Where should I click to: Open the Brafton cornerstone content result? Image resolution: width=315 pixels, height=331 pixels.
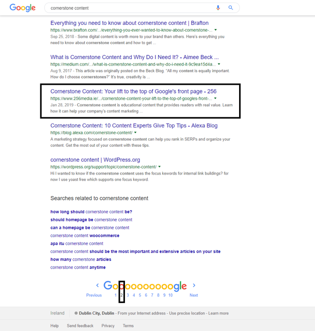[x=130, y=23]
